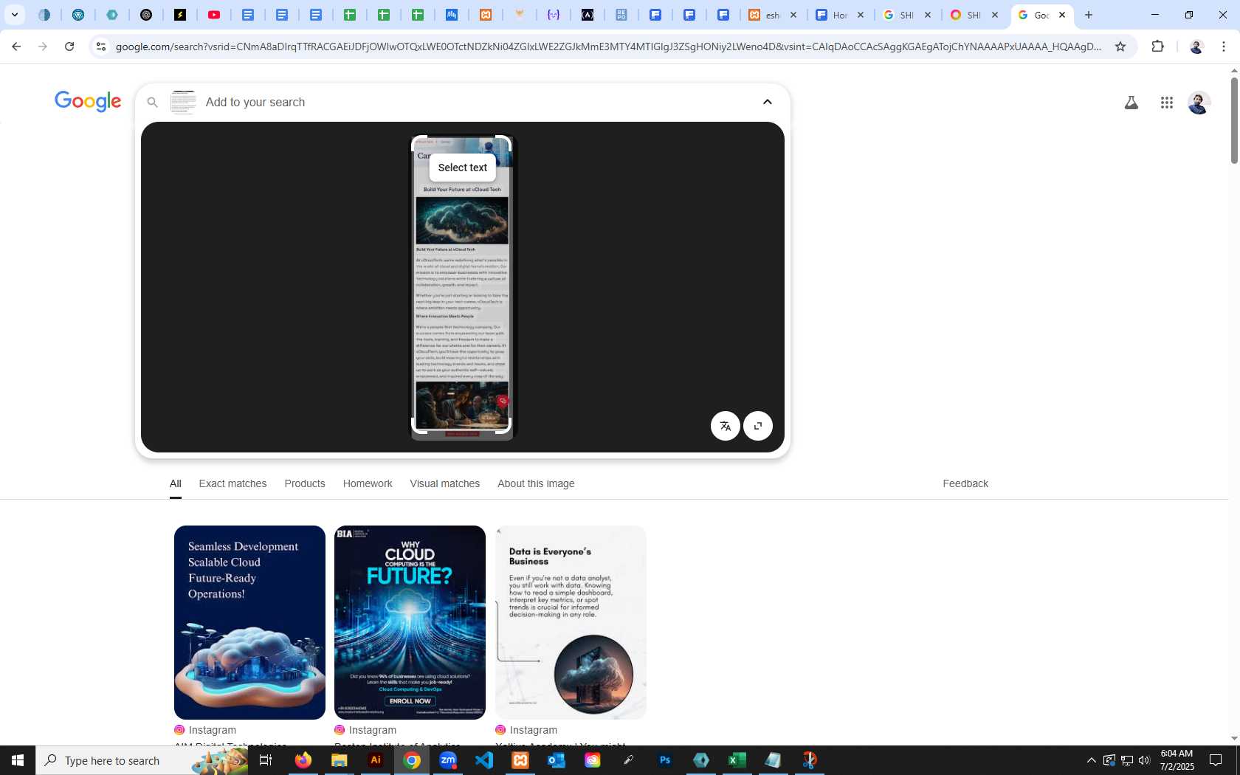
Task: Reload the current page
Action: (69, 46)
